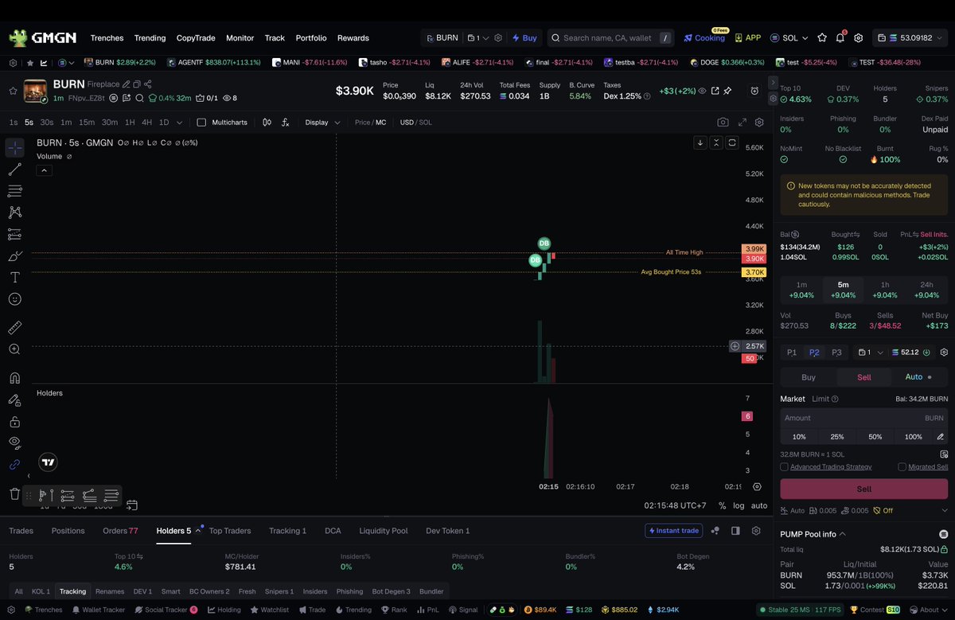Pin the token header info
Viewport: 955px width, 620px height.
click(x=727, y=91)
